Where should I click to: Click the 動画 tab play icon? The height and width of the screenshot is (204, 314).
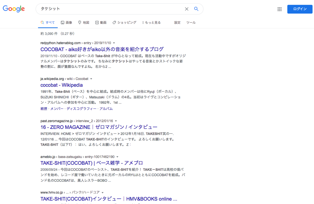point(97,22)
